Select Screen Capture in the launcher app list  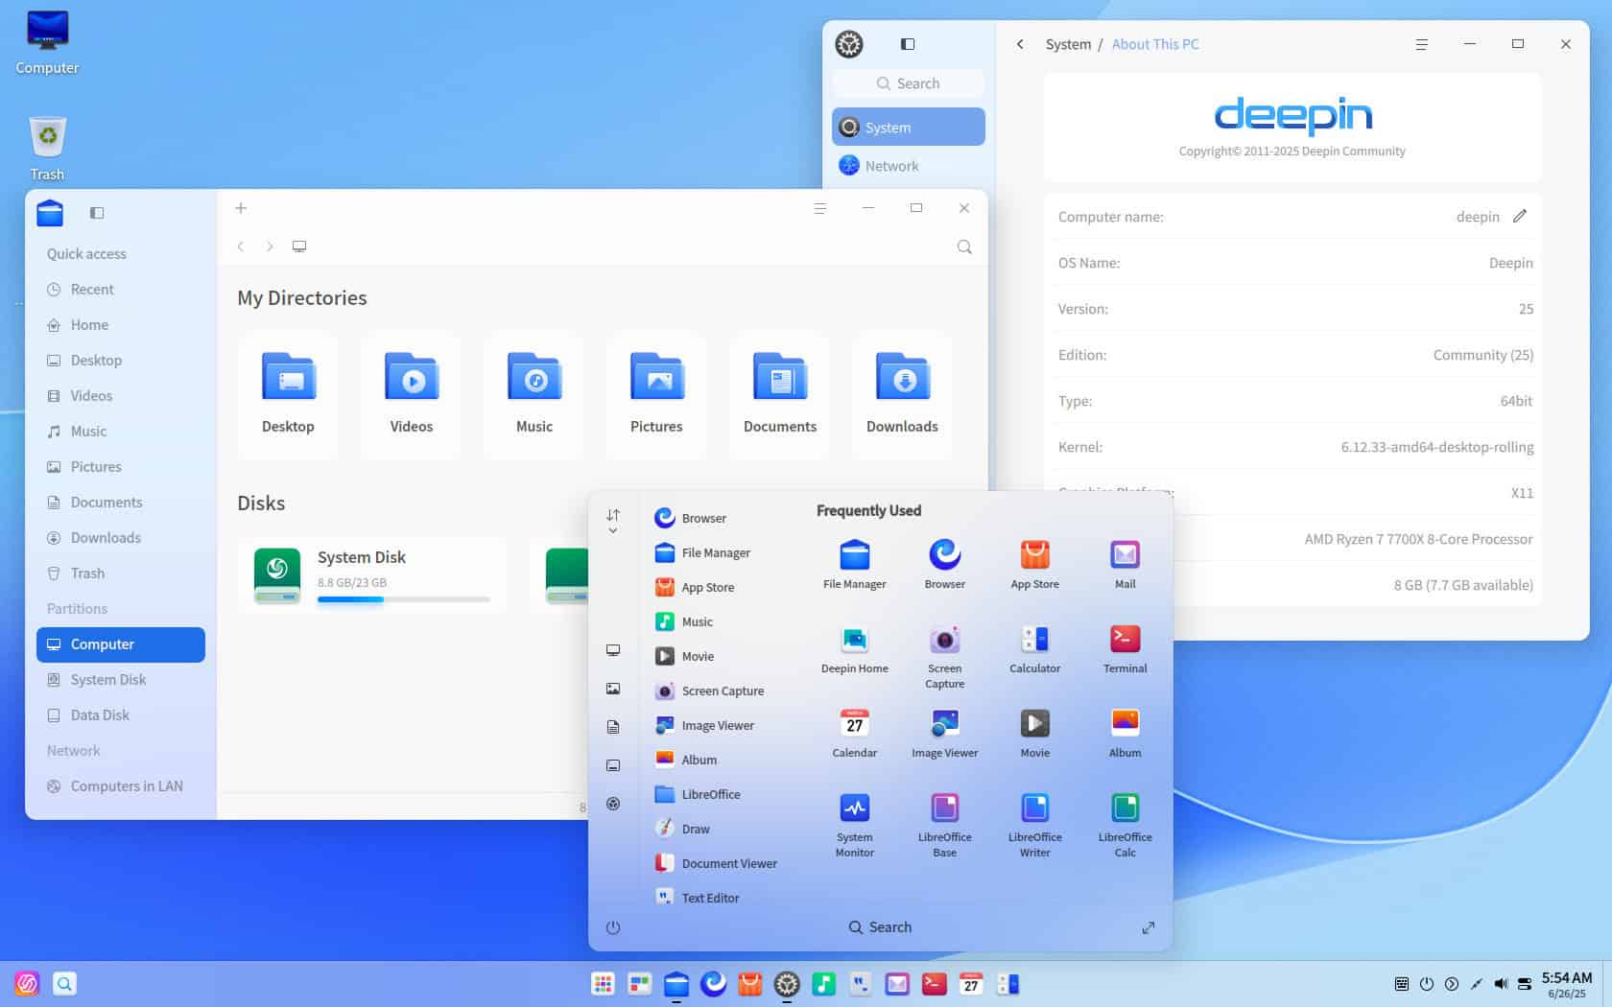(x=723, y=691)
